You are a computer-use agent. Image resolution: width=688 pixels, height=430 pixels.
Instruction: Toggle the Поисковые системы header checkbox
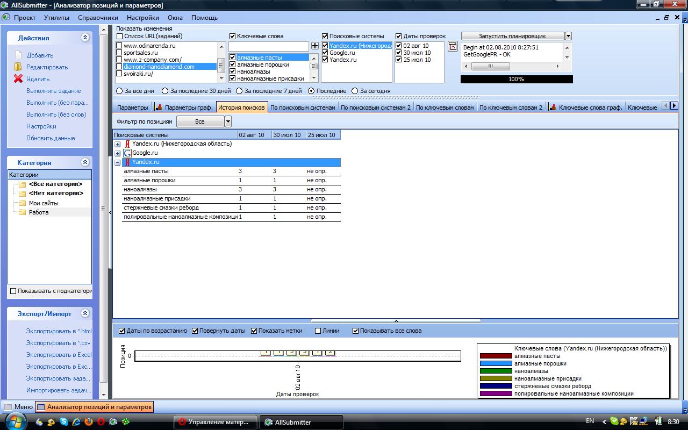(x=325, y=36)
